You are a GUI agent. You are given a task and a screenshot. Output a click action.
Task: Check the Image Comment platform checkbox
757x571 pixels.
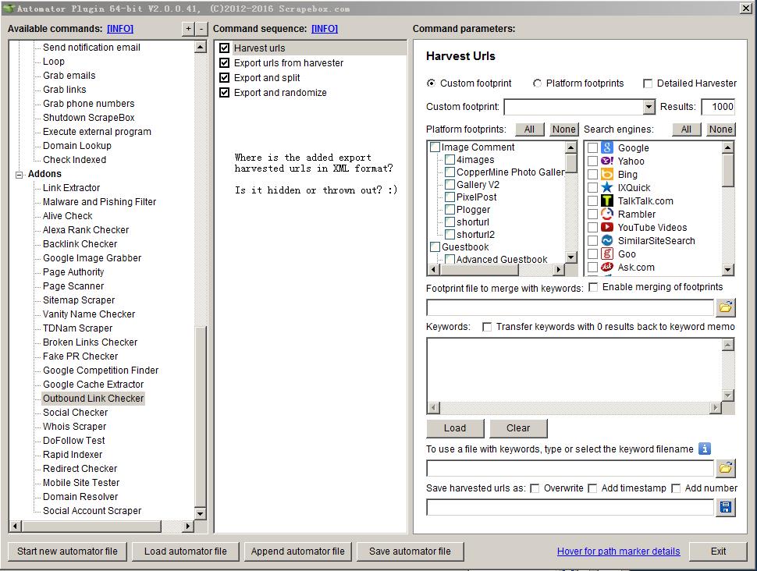point(435,147)
